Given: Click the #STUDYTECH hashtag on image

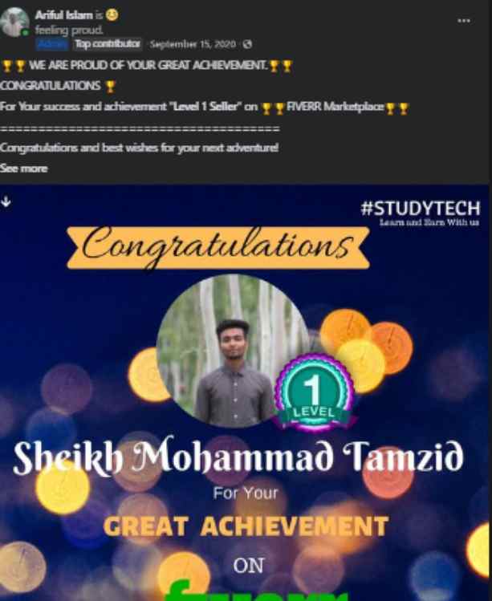Looking at the screenshot, I should (421, 209).
